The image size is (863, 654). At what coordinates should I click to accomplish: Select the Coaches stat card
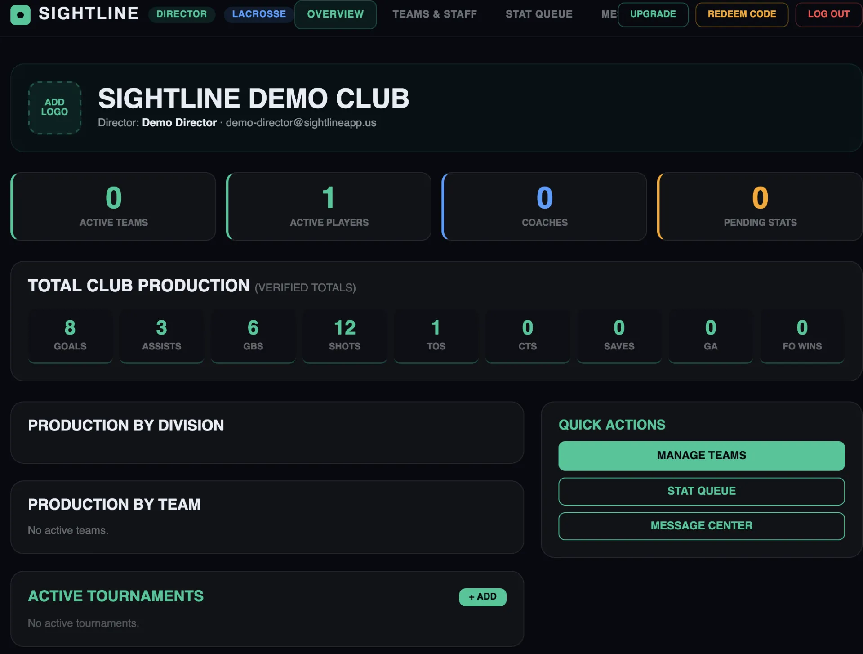[544, 206]
